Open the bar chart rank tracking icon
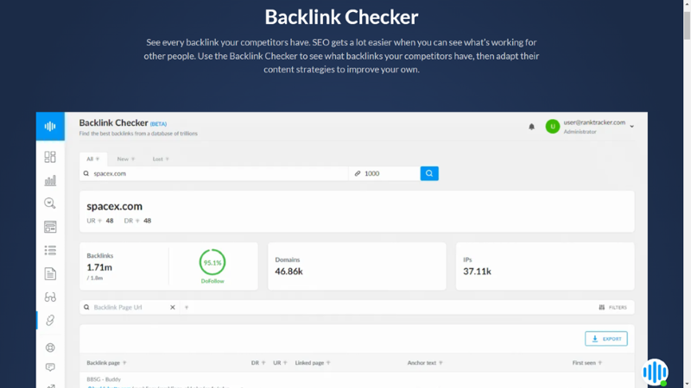691x388 pixels. [x=50, y=180]
